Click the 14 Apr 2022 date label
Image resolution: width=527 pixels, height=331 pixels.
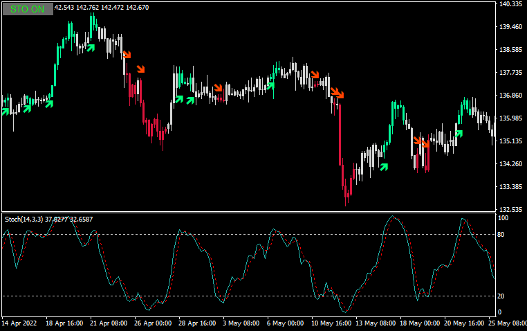tap(19, 323)
